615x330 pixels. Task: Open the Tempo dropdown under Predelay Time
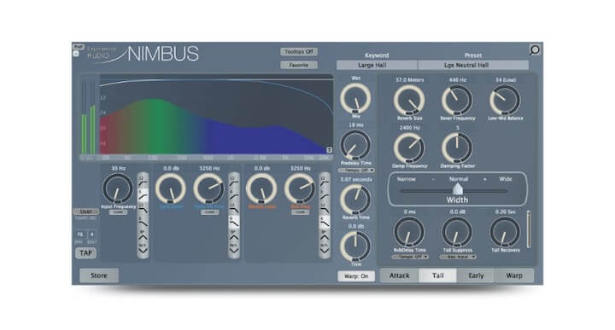[x=356, y=171]
